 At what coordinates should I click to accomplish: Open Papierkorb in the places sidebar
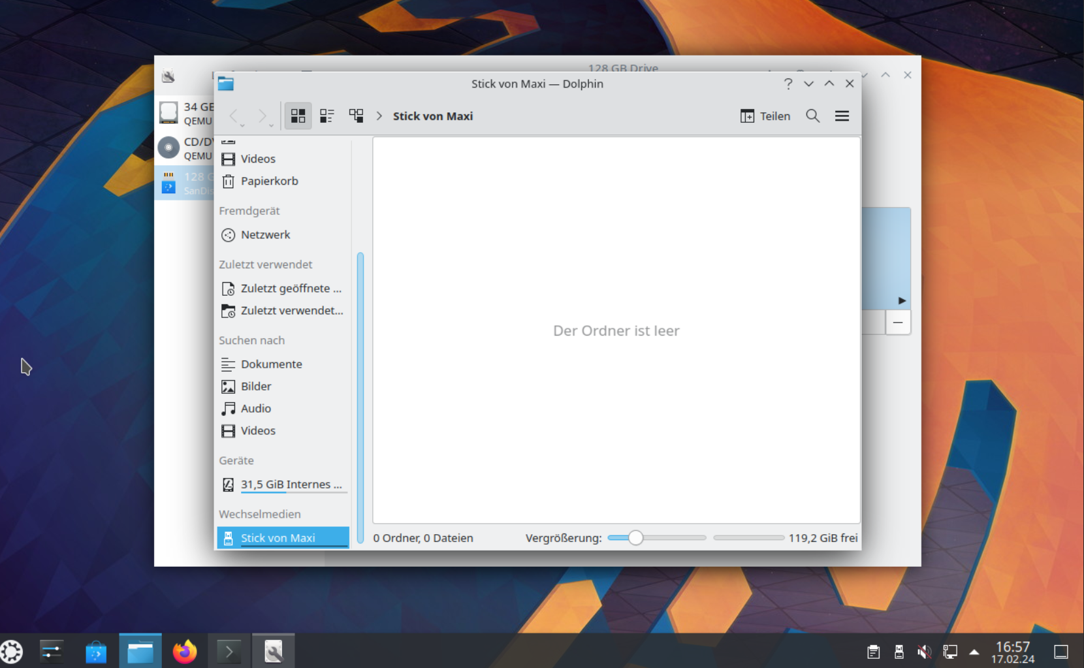(268, 182)
